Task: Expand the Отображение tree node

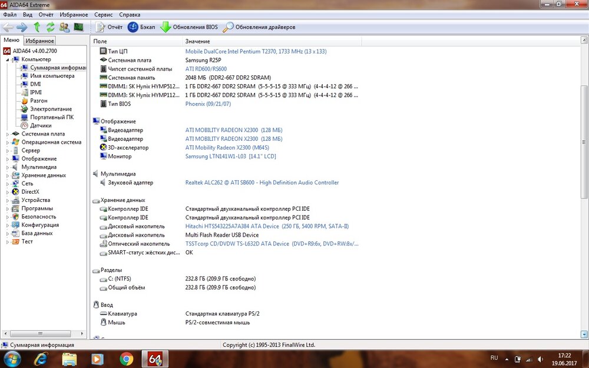Action: tap(8, 159)
